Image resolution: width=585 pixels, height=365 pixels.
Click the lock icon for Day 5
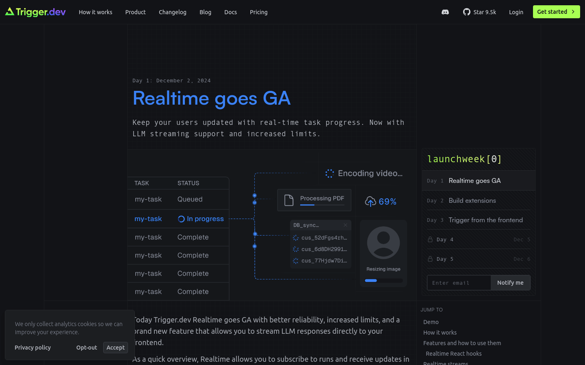(430, 259)
